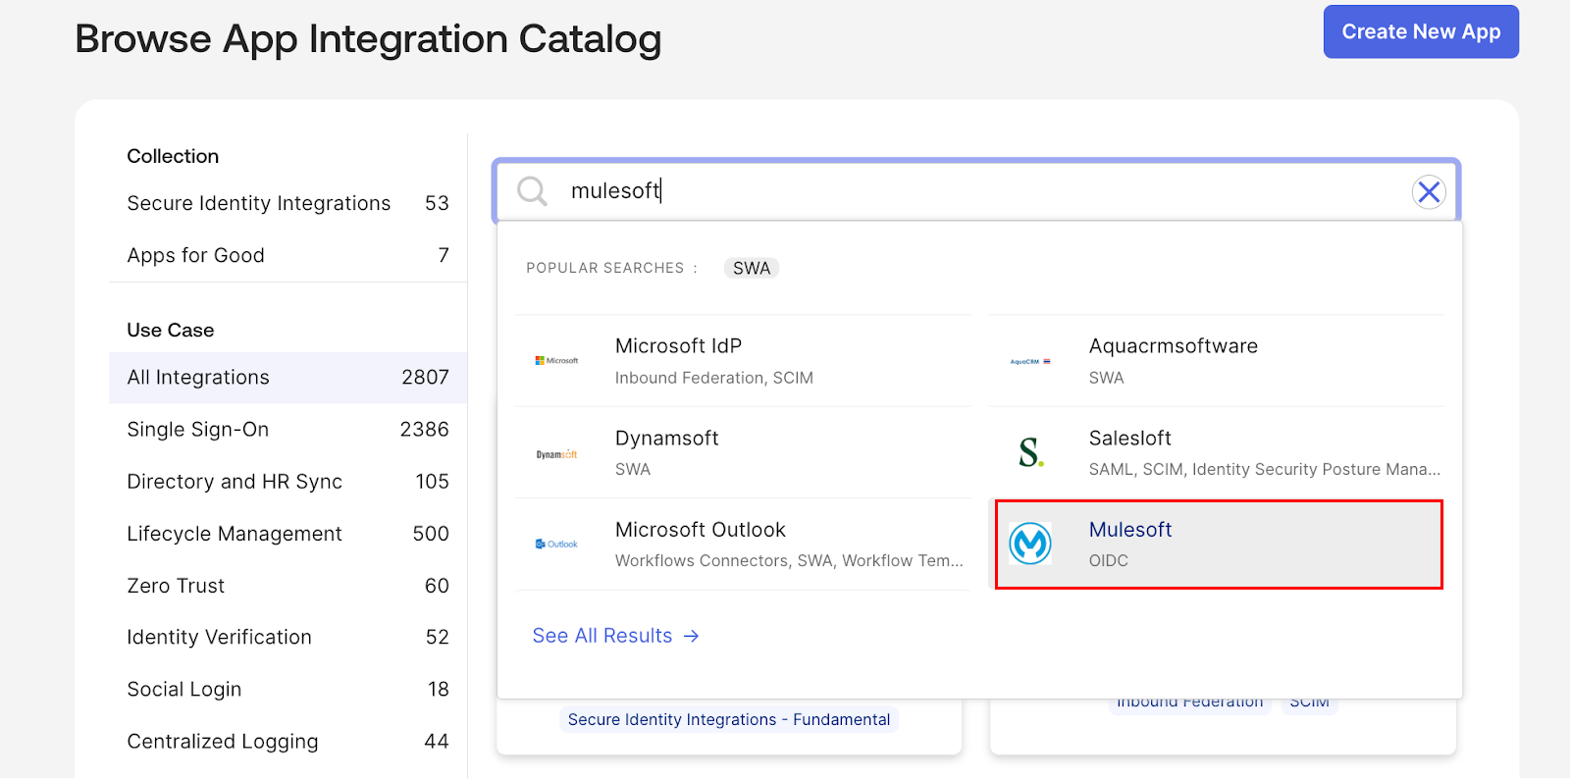Click inside the mulesoft search field
Screen dimensions: 1570x778
(977, 190)
